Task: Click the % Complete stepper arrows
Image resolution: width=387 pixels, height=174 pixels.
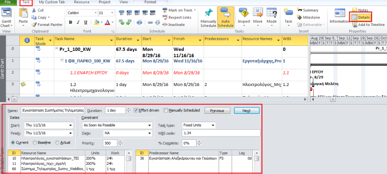Action: pos(199,143)
